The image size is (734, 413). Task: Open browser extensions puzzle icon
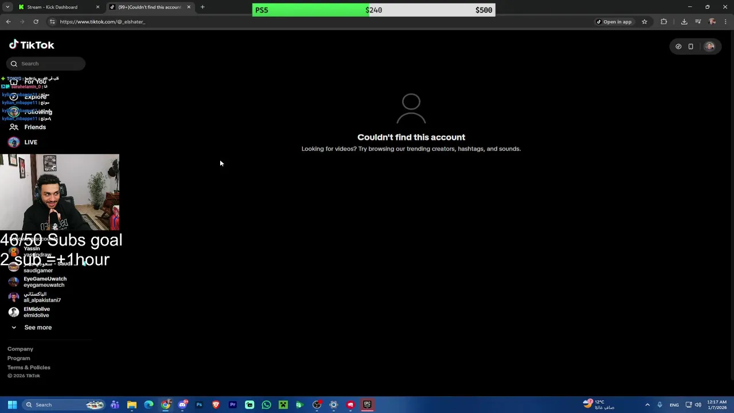pyautogui.click(x=664, y=22)
